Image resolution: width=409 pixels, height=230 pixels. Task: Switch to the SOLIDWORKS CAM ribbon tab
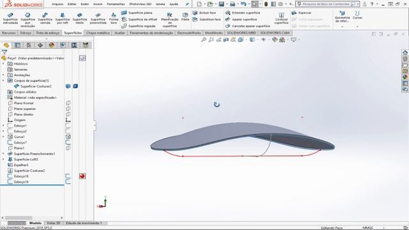pyautogui.click(x=275, y=33)
